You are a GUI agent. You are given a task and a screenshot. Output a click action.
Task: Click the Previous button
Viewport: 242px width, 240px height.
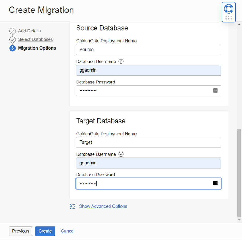(21, 231)
